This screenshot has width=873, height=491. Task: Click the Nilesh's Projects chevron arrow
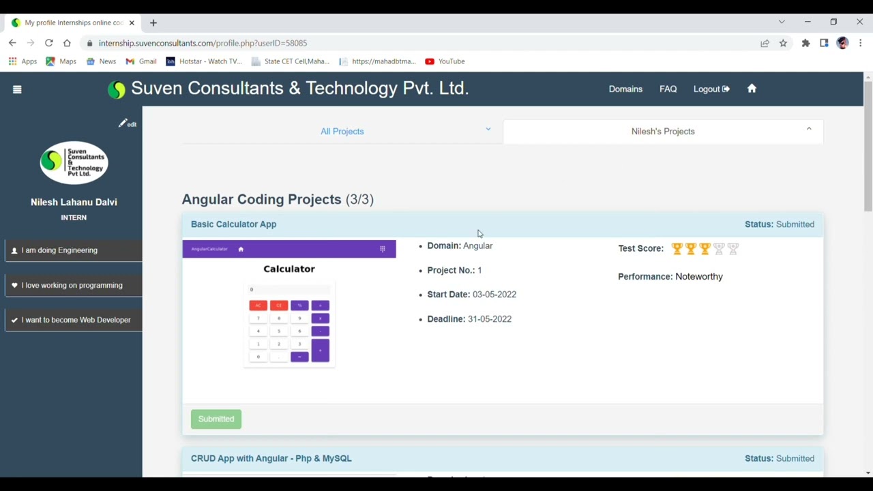(x=809, y=129)
